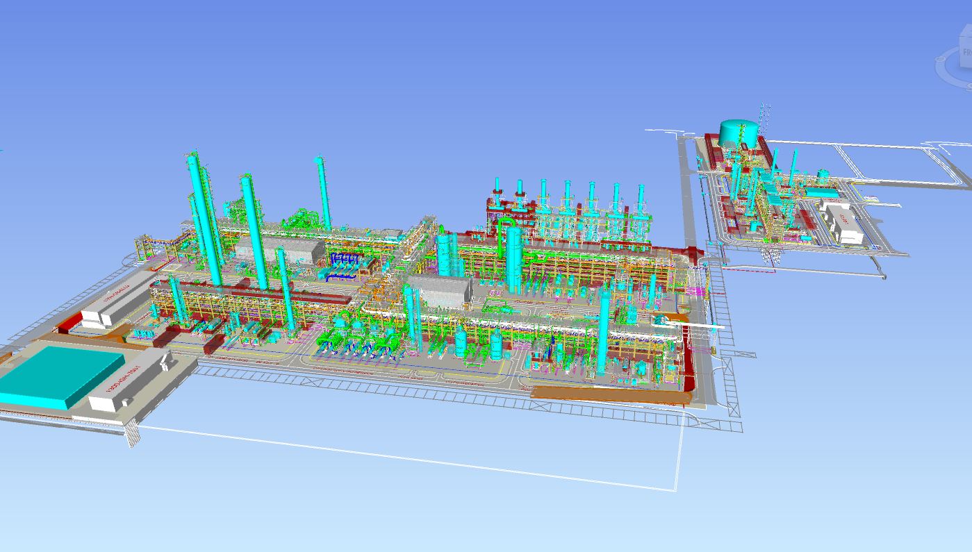This screenshot has height=552, width=972.
Task: Select gray building beside the blue pumps
Action: [x=278, y=251]
